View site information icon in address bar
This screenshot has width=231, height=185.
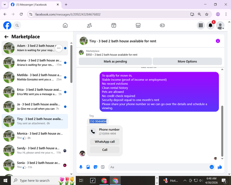[31, 14]
